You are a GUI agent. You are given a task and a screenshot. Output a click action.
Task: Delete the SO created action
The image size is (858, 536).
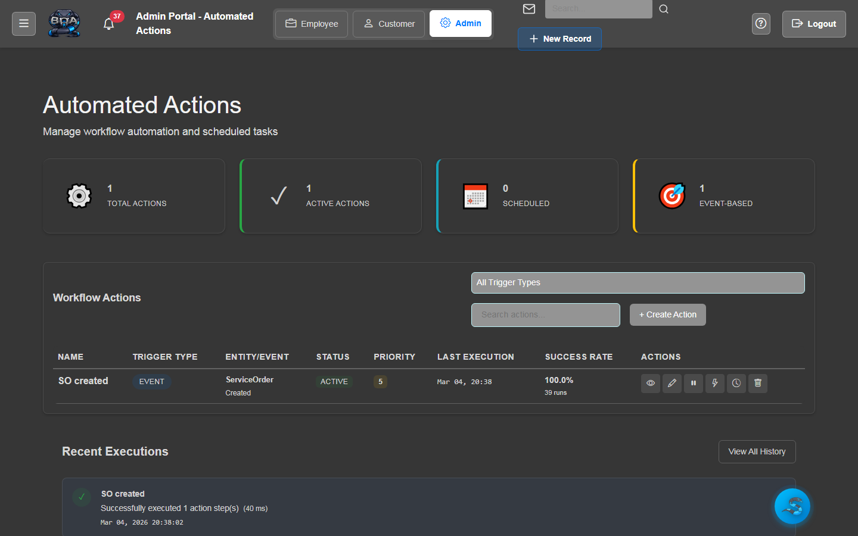click(757, 383)
